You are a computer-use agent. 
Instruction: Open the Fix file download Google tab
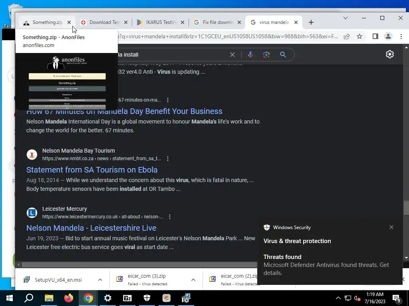click(x=217, y=22)
